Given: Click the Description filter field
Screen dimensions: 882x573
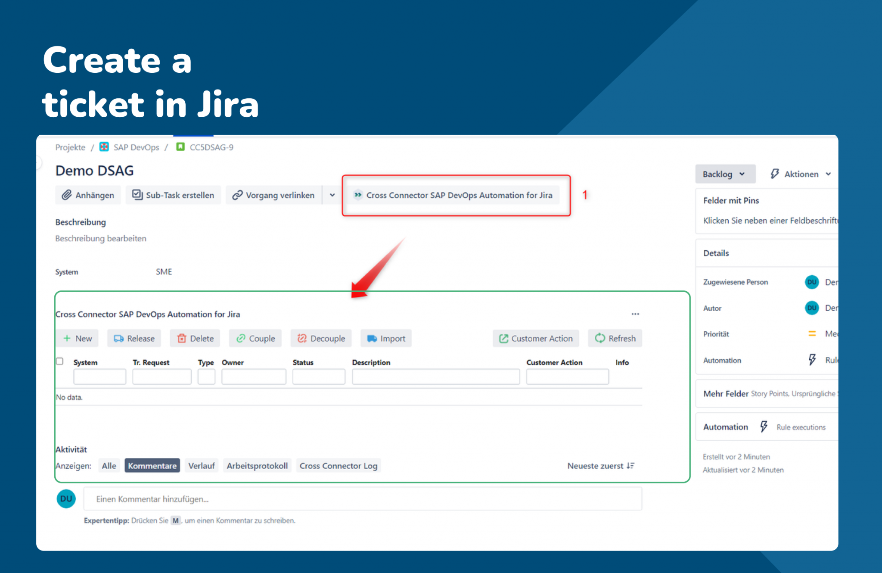Looking at the screenshot, I should click(436, 377).
